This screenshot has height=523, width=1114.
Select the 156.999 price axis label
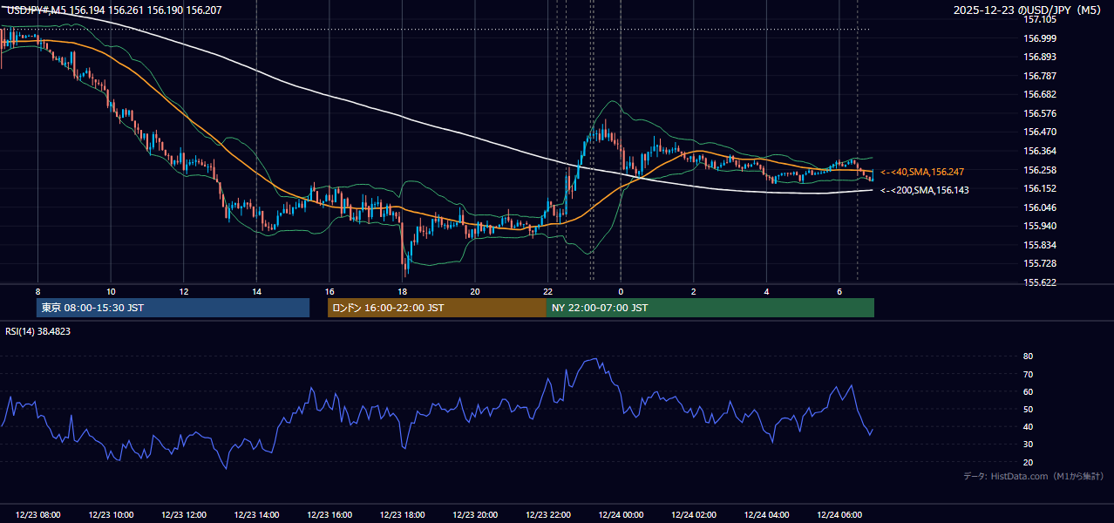coord(1040,38)
